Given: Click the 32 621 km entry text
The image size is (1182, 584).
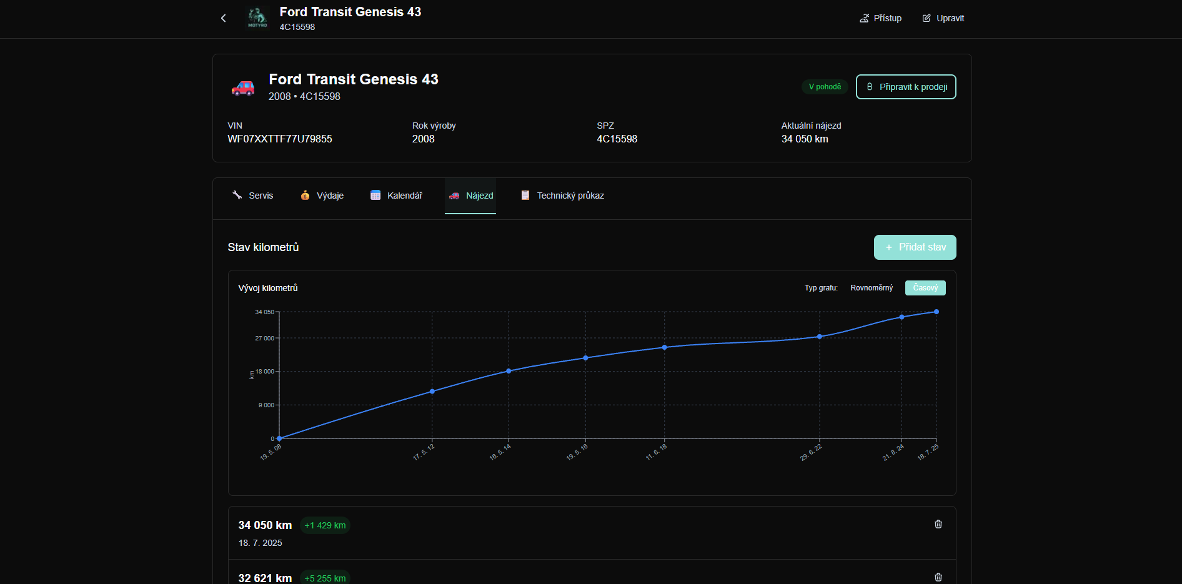Looking at the screenshot, I should (265, 578).
